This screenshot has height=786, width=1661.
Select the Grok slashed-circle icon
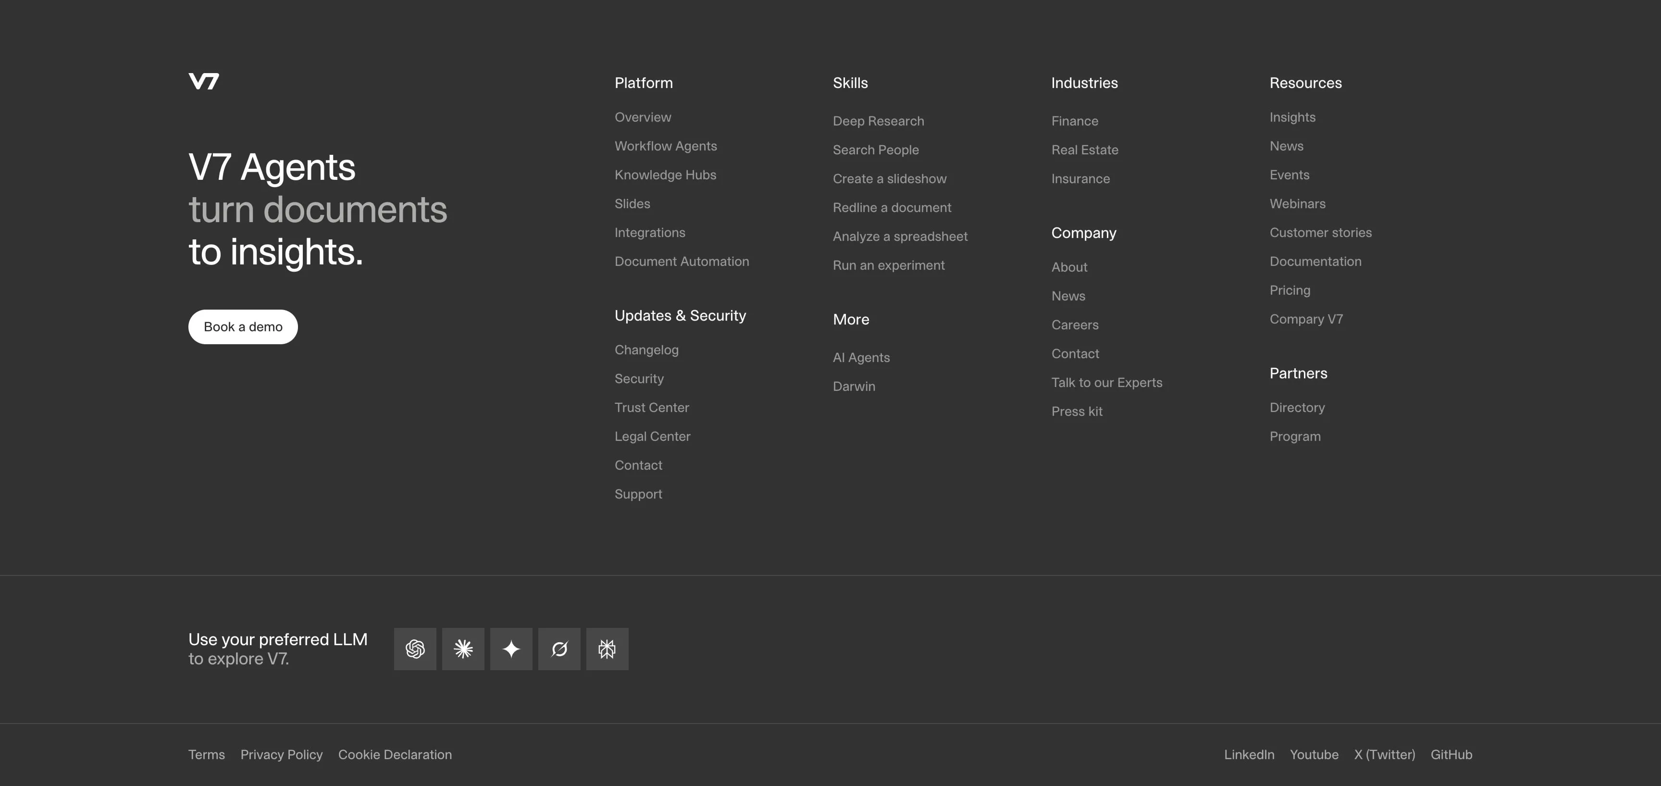pos(559,649)
